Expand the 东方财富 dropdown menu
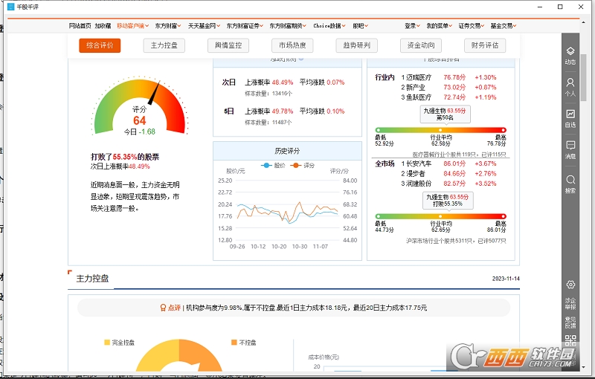 pyautogui.click(x=168, y=26)
